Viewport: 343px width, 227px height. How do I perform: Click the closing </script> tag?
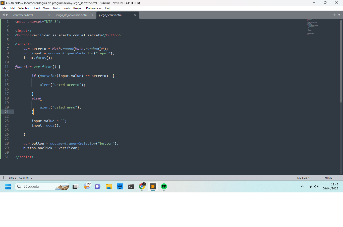[x=24, y=157]
